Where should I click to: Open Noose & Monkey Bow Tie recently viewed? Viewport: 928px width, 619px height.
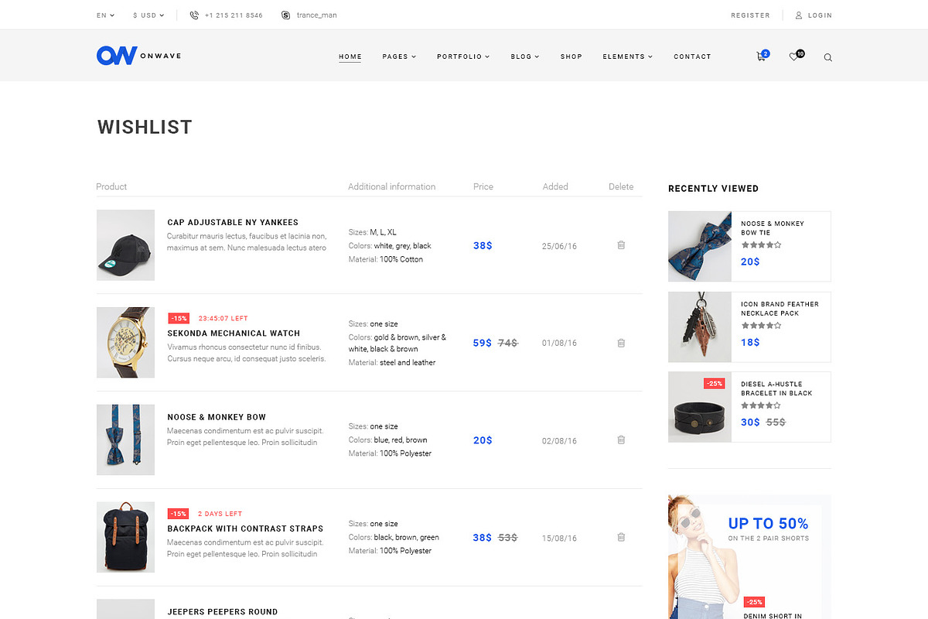(x=773, y=227)
